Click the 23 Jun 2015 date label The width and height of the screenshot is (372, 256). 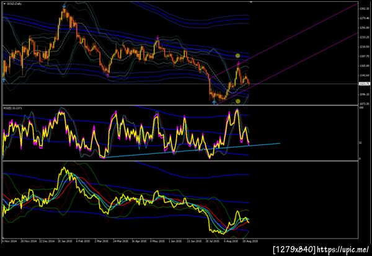point(194,241)
